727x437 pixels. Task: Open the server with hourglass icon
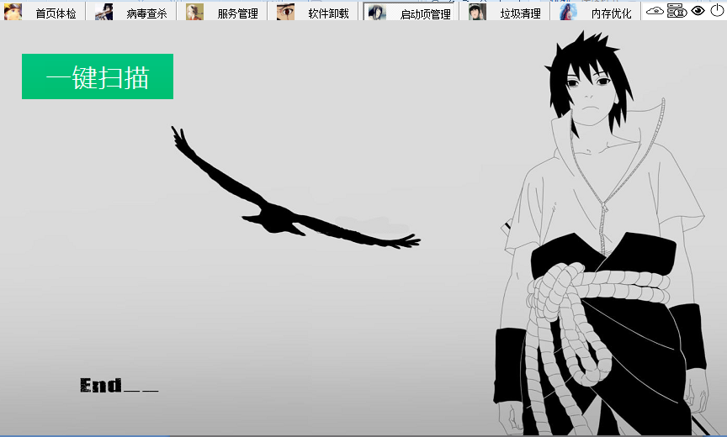(x=677, y=10)
